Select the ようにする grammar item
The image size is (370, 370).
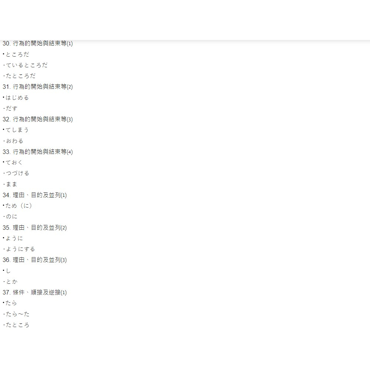coord(21,249)
